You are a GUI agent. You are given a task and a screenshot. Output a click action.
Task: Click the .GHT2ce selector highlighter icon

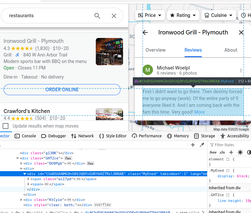228,195
